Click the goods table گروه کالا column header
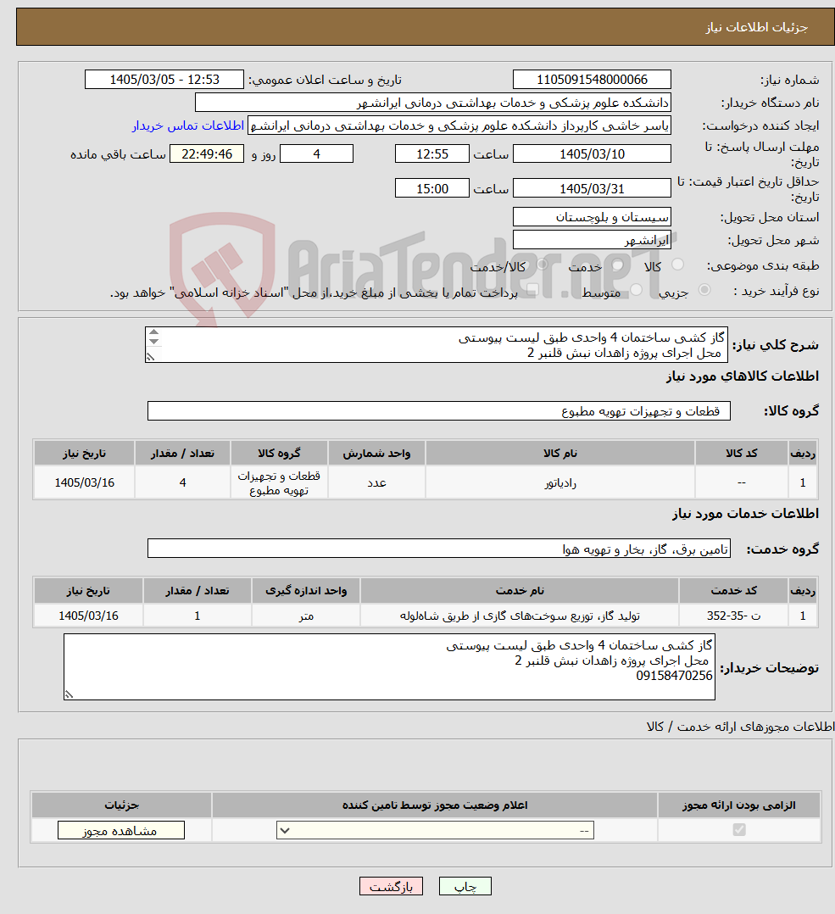Viewport: 835px width, 914px height. (279, 453)
